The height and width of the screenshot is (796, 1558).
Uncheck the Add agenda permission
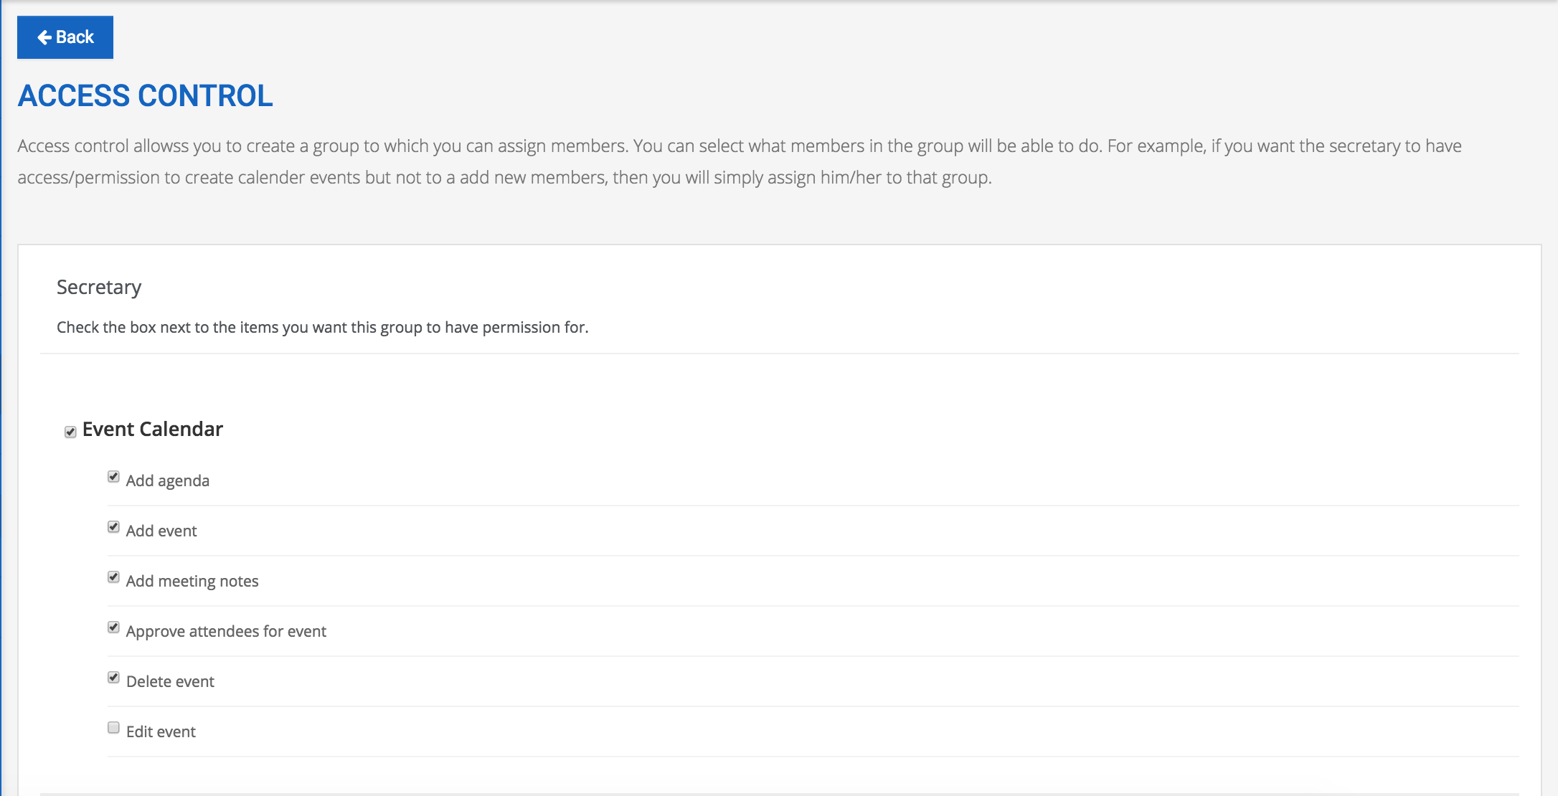(x=113, y=477)
